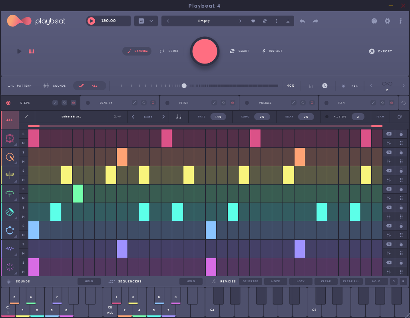Click the CLEAR ALL remixes button

[x=351, y=281]
